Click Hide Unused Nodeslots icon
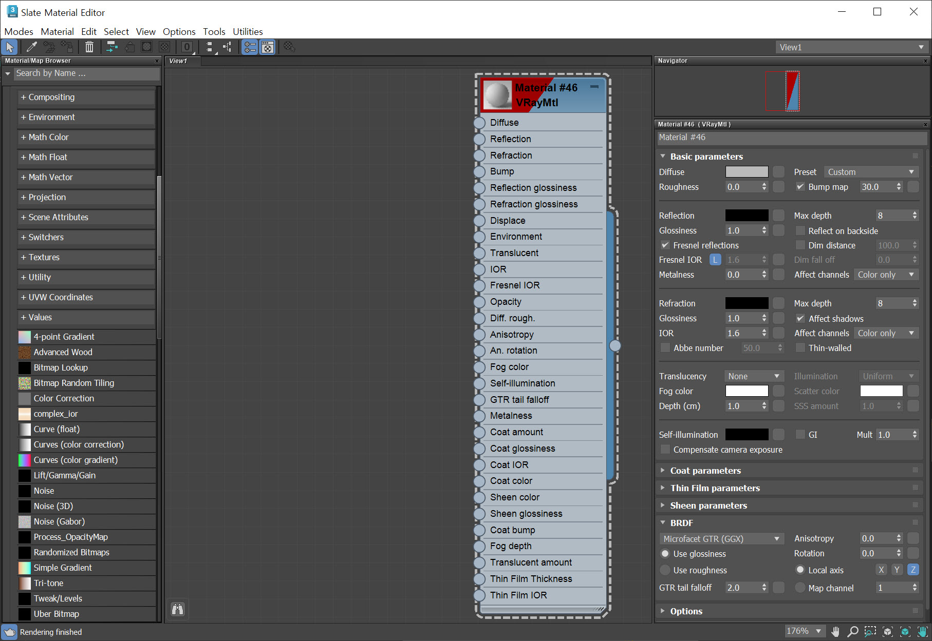 (x=129, y=47)
